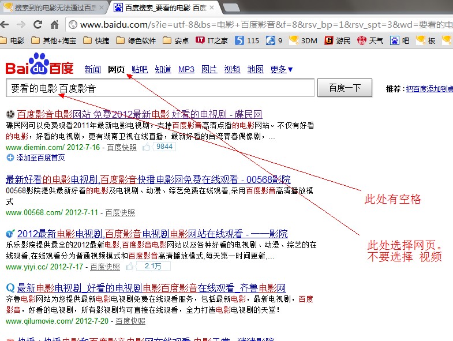Open result 00568影院 title link
The height and width of the screenshot is (341, 453).
point(148,179)
